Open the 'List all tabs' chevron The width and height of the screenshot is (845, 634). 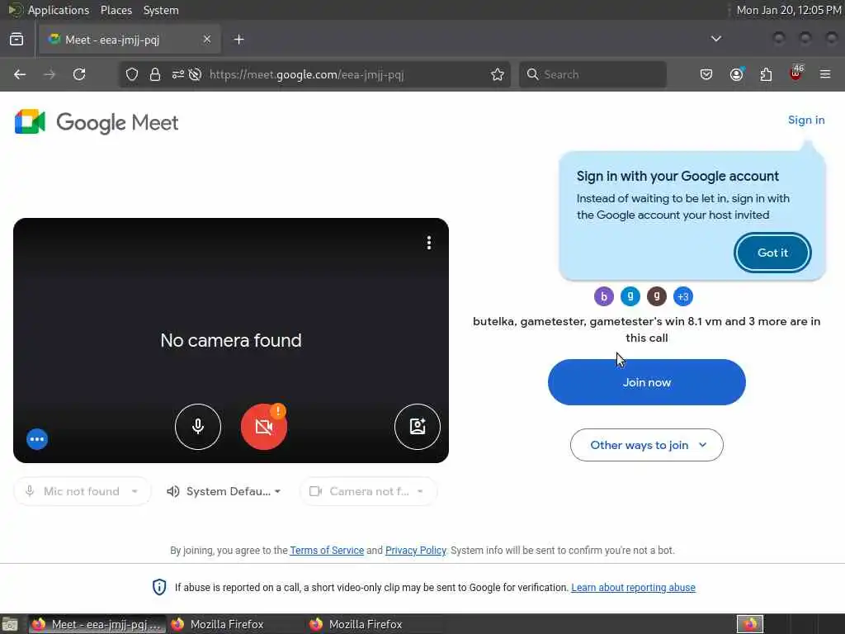pyautogui.click(x=715, y=39)
